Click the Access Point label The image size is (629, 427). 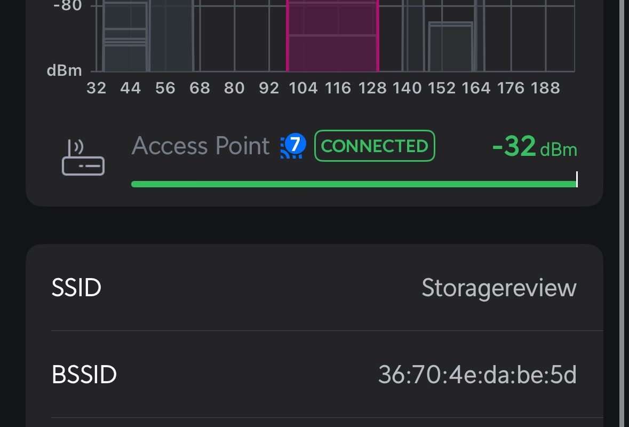[x=201, y=146]
